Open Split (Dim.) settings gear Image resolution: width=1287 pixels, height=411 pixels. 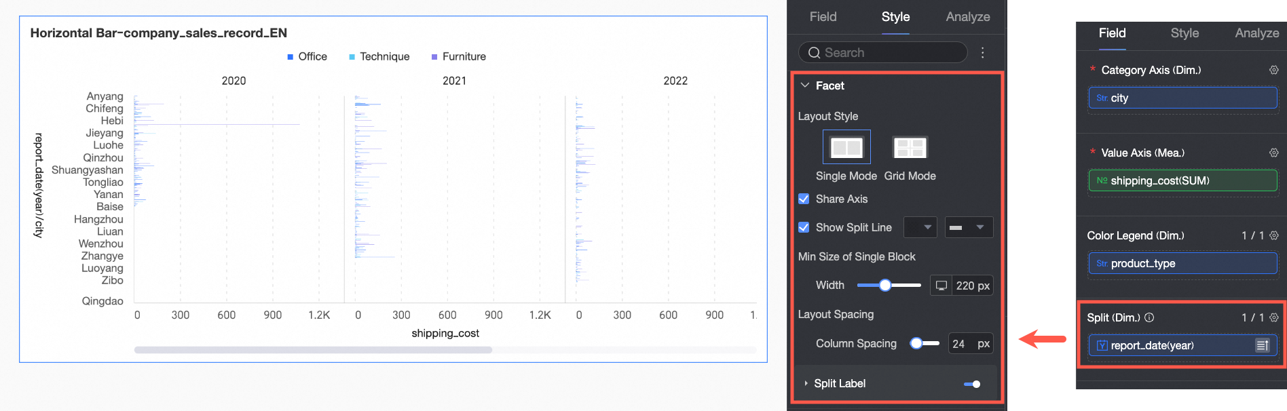click(1274, 317)
